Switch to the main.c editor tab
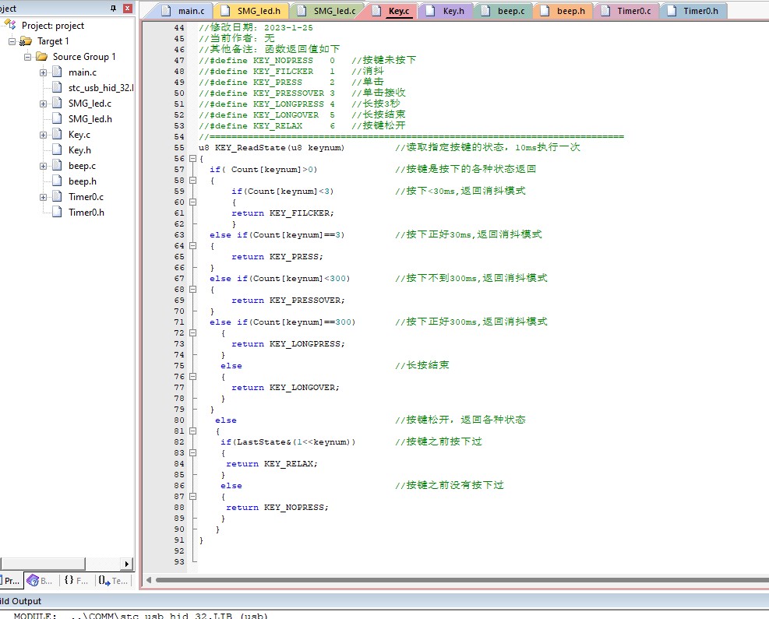This screenshot has height=619, width=769. (x=182, y=11)
